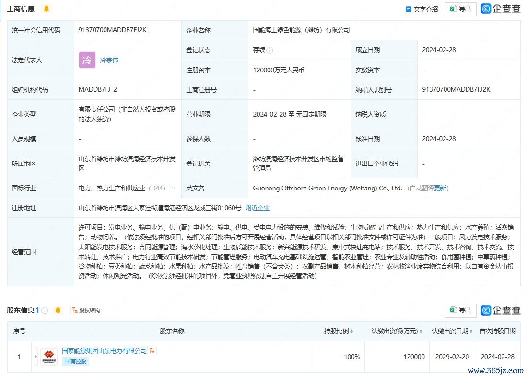Image resolution: width=527 pixels, height=378 pixels.
Task: Click the bell icon beside 股东信息 heading
Action: point(58,310)
